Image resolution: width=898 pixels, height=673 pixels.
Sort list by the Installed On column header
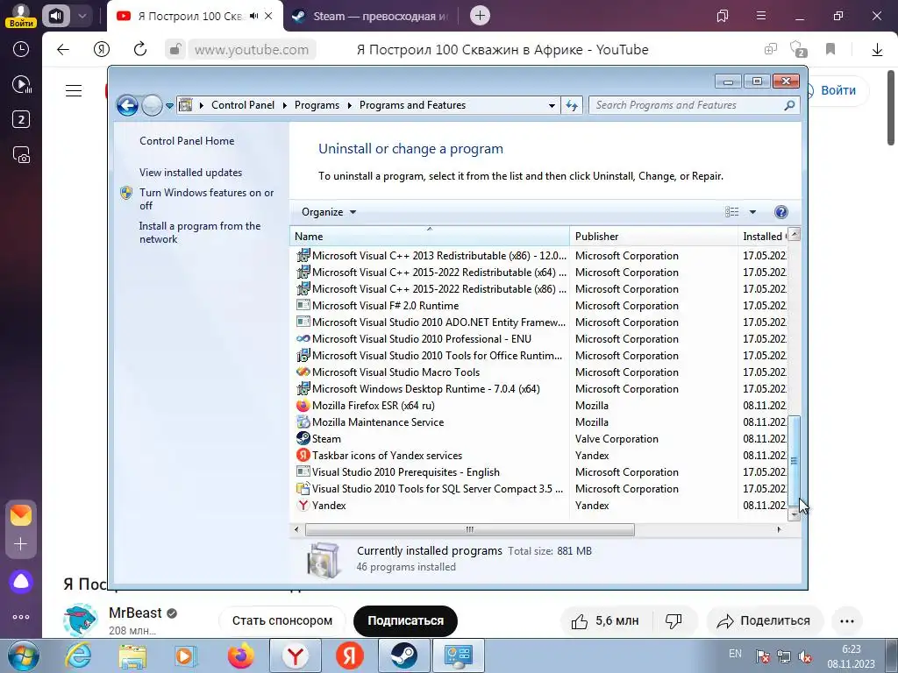(x=763, y=237)
